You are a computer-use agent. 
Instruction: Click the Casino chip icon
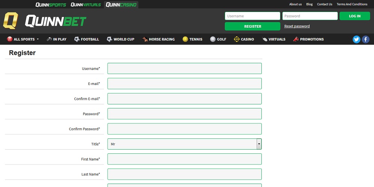point(237,39)
